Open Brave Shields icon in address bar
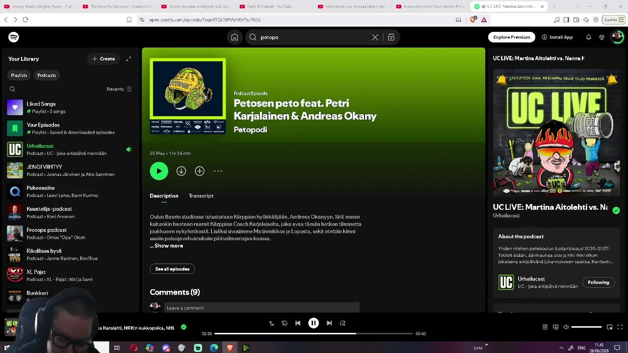 click(473, 20)
